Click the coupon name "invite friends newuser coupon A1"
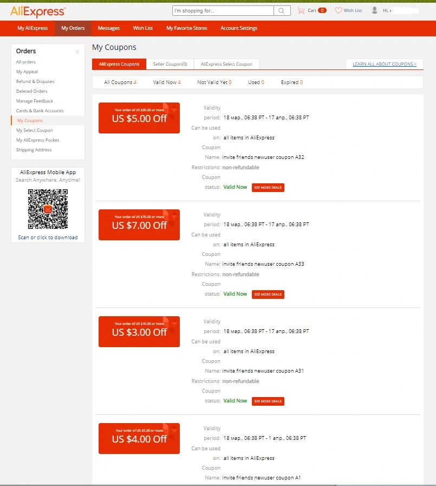The image size is (436, 486). 262,478
